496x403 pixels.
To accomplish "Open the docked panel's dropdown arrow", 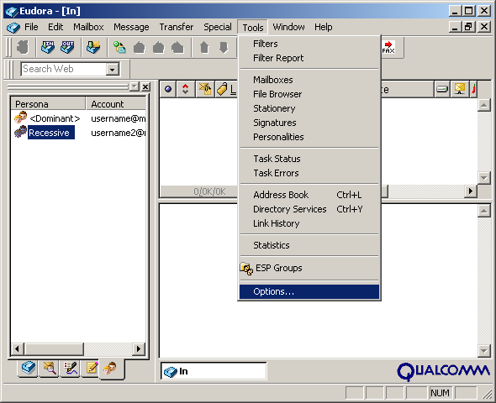I will click(135, 86).
